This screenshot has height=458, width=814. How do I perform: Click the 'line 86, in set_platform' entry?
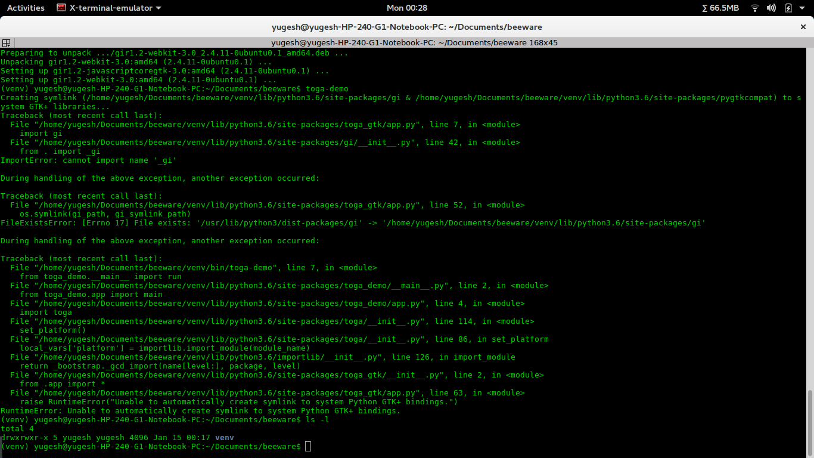point(279,339)
